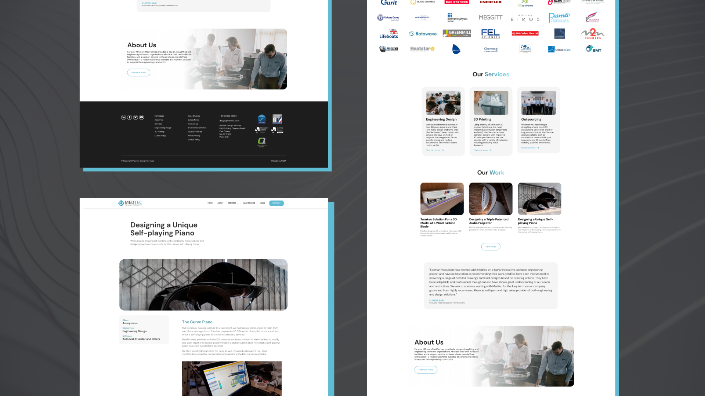Open the Outsourcing footer link
This screenshot has width=705, height=396.
tap(160, 136)
